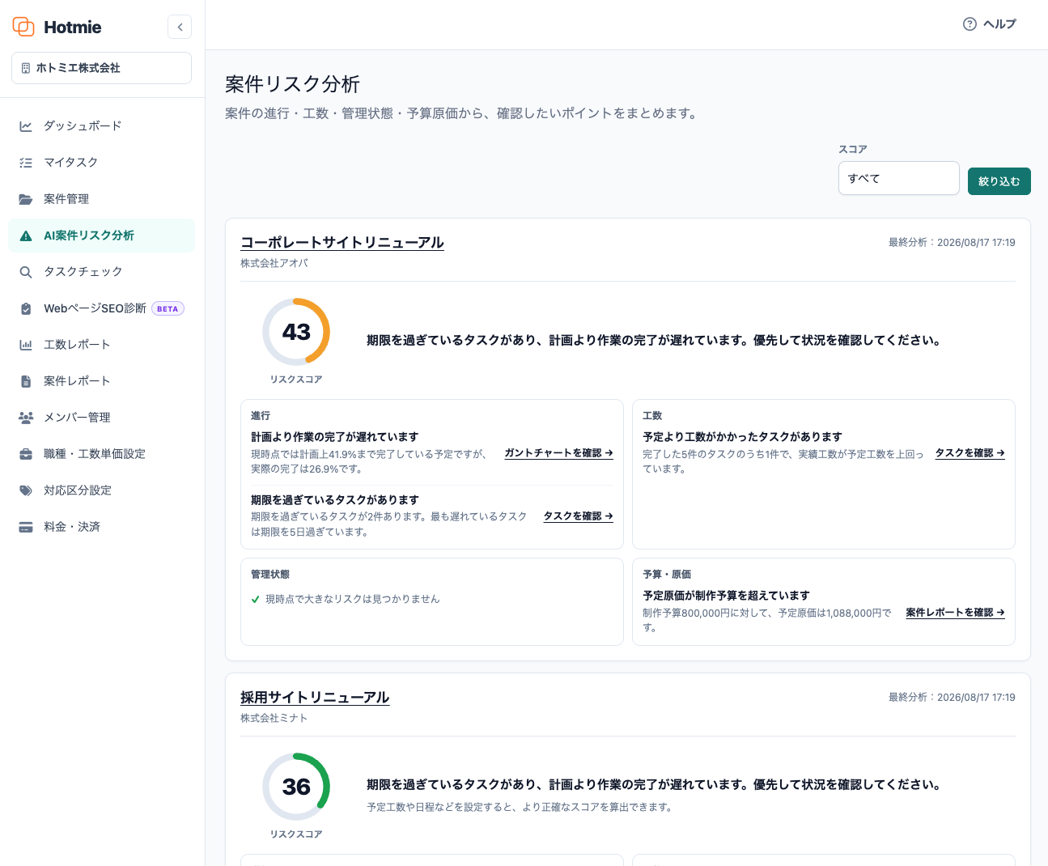Image resolution: width=1048 pixels, height=866 pixels.
Task: Open the ダッシュボード menu item
Action: (101, 126)
